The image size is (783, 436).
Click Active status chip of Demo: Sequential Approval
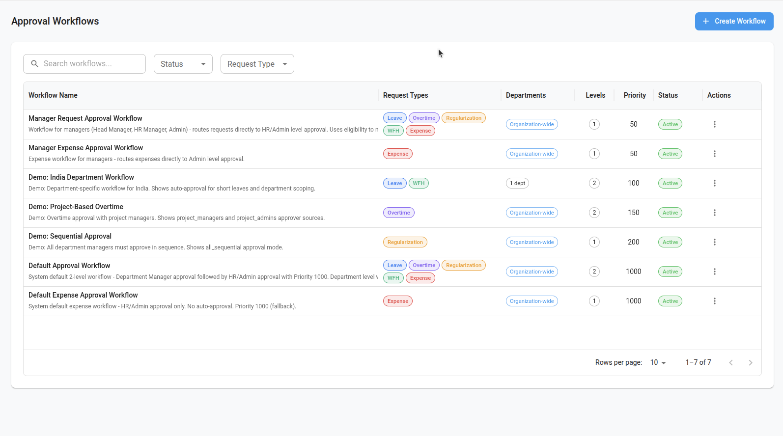(x=670, y=242)
